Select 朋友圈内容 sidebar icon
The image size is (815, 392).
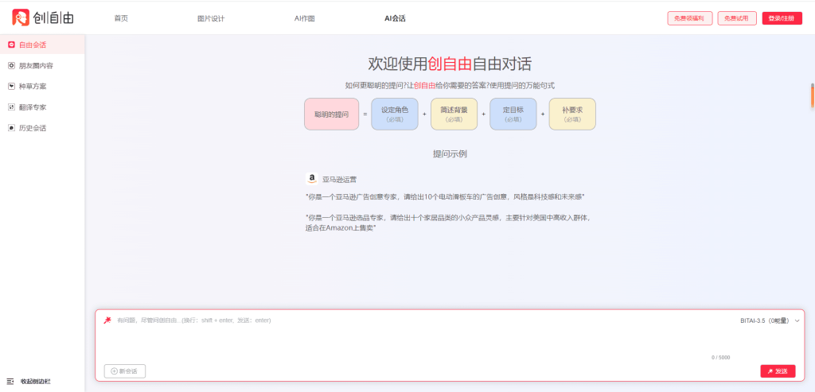tap(11, 65)
